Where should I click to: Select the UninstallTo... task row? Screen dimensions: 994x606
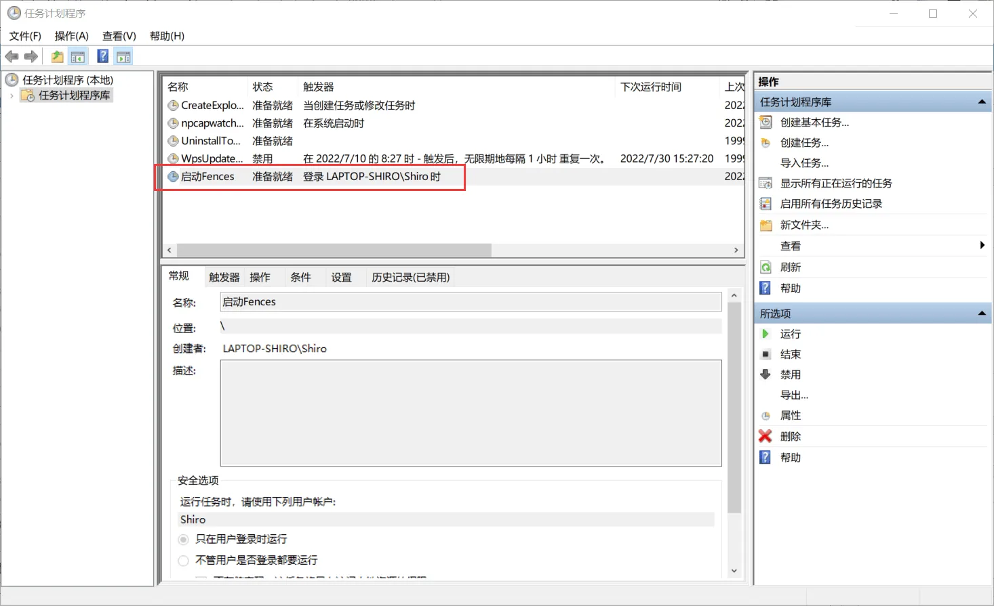[453, 141]
